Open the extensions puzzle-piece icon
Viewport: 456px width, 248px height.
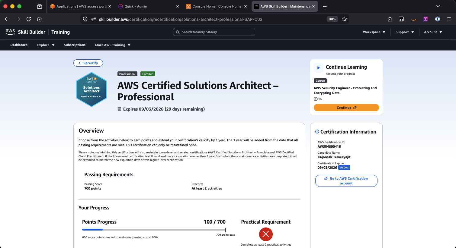[390, 19]
